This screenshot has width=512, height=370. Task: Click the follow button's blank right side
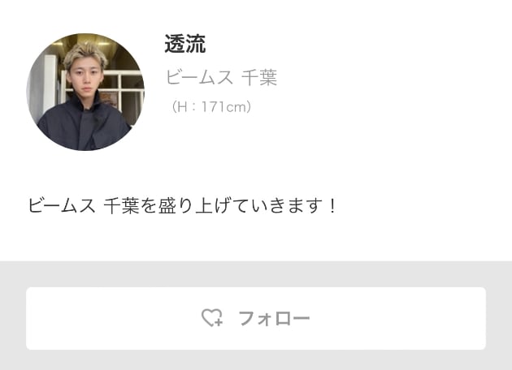[398, 319]
